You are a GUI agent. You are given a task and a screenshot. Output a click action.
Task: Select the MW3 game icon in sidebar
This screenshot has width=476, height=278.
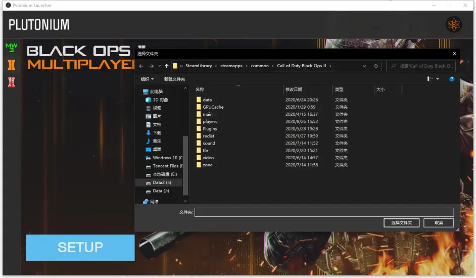pos(12,48)
